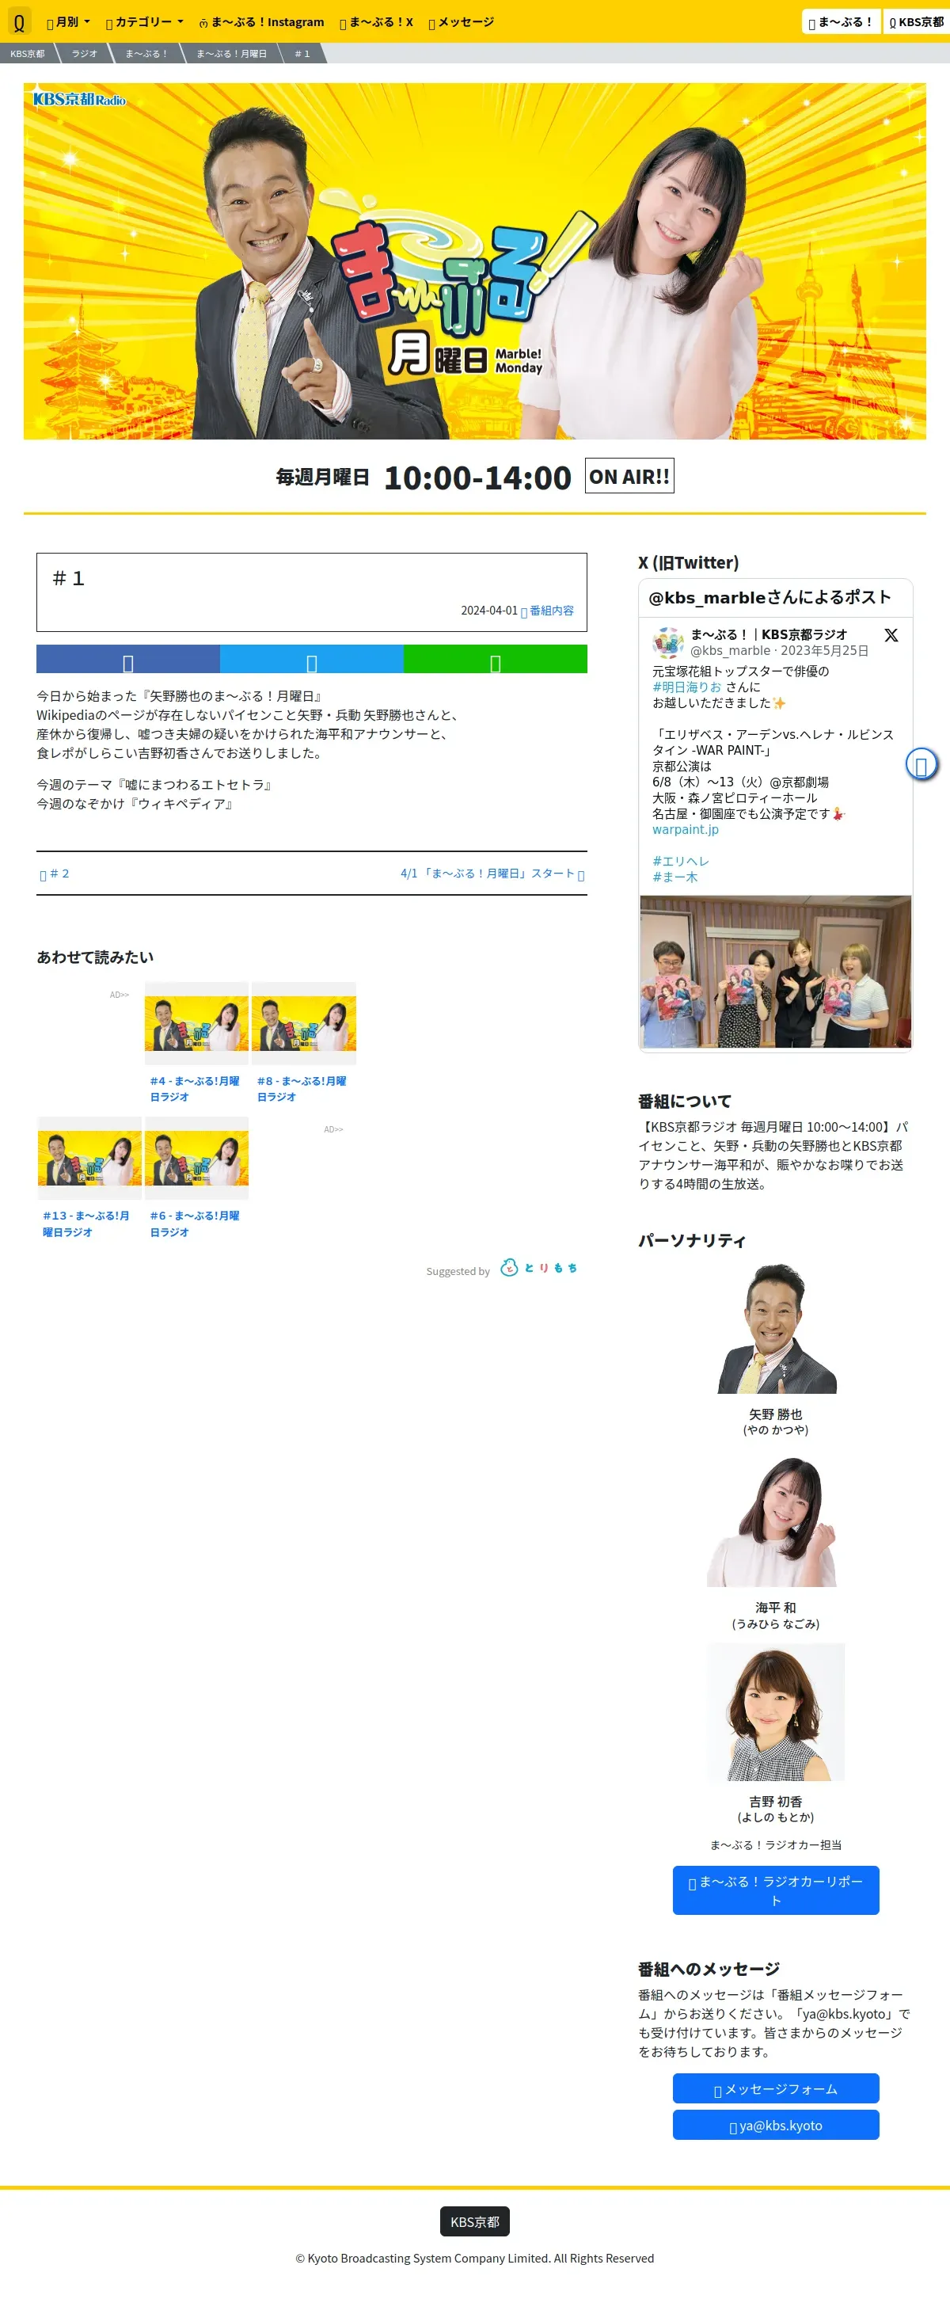The image size is (950, 2299).
Task: Click the ON AIR!! button
Action: coord(629,476)
